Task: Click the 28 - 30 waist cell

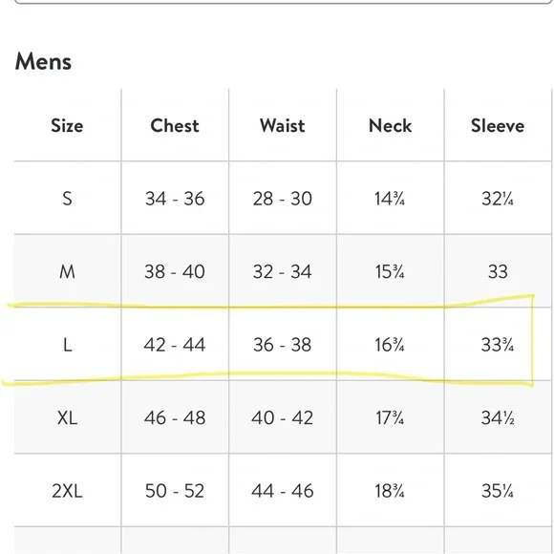Action: pyautogui.click(x=283, y=199)
